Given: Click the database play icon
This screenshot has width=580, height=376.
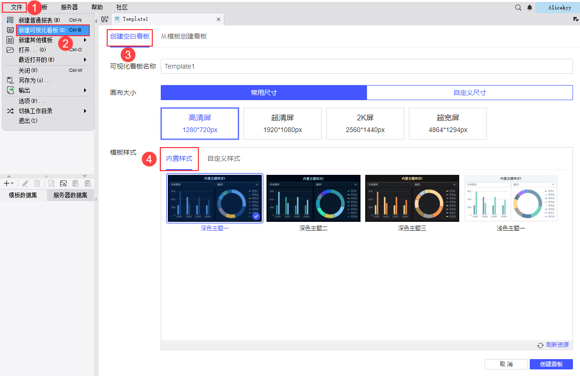Looking at the screenshot, I should pyautogui.click(x=75, y=183).
